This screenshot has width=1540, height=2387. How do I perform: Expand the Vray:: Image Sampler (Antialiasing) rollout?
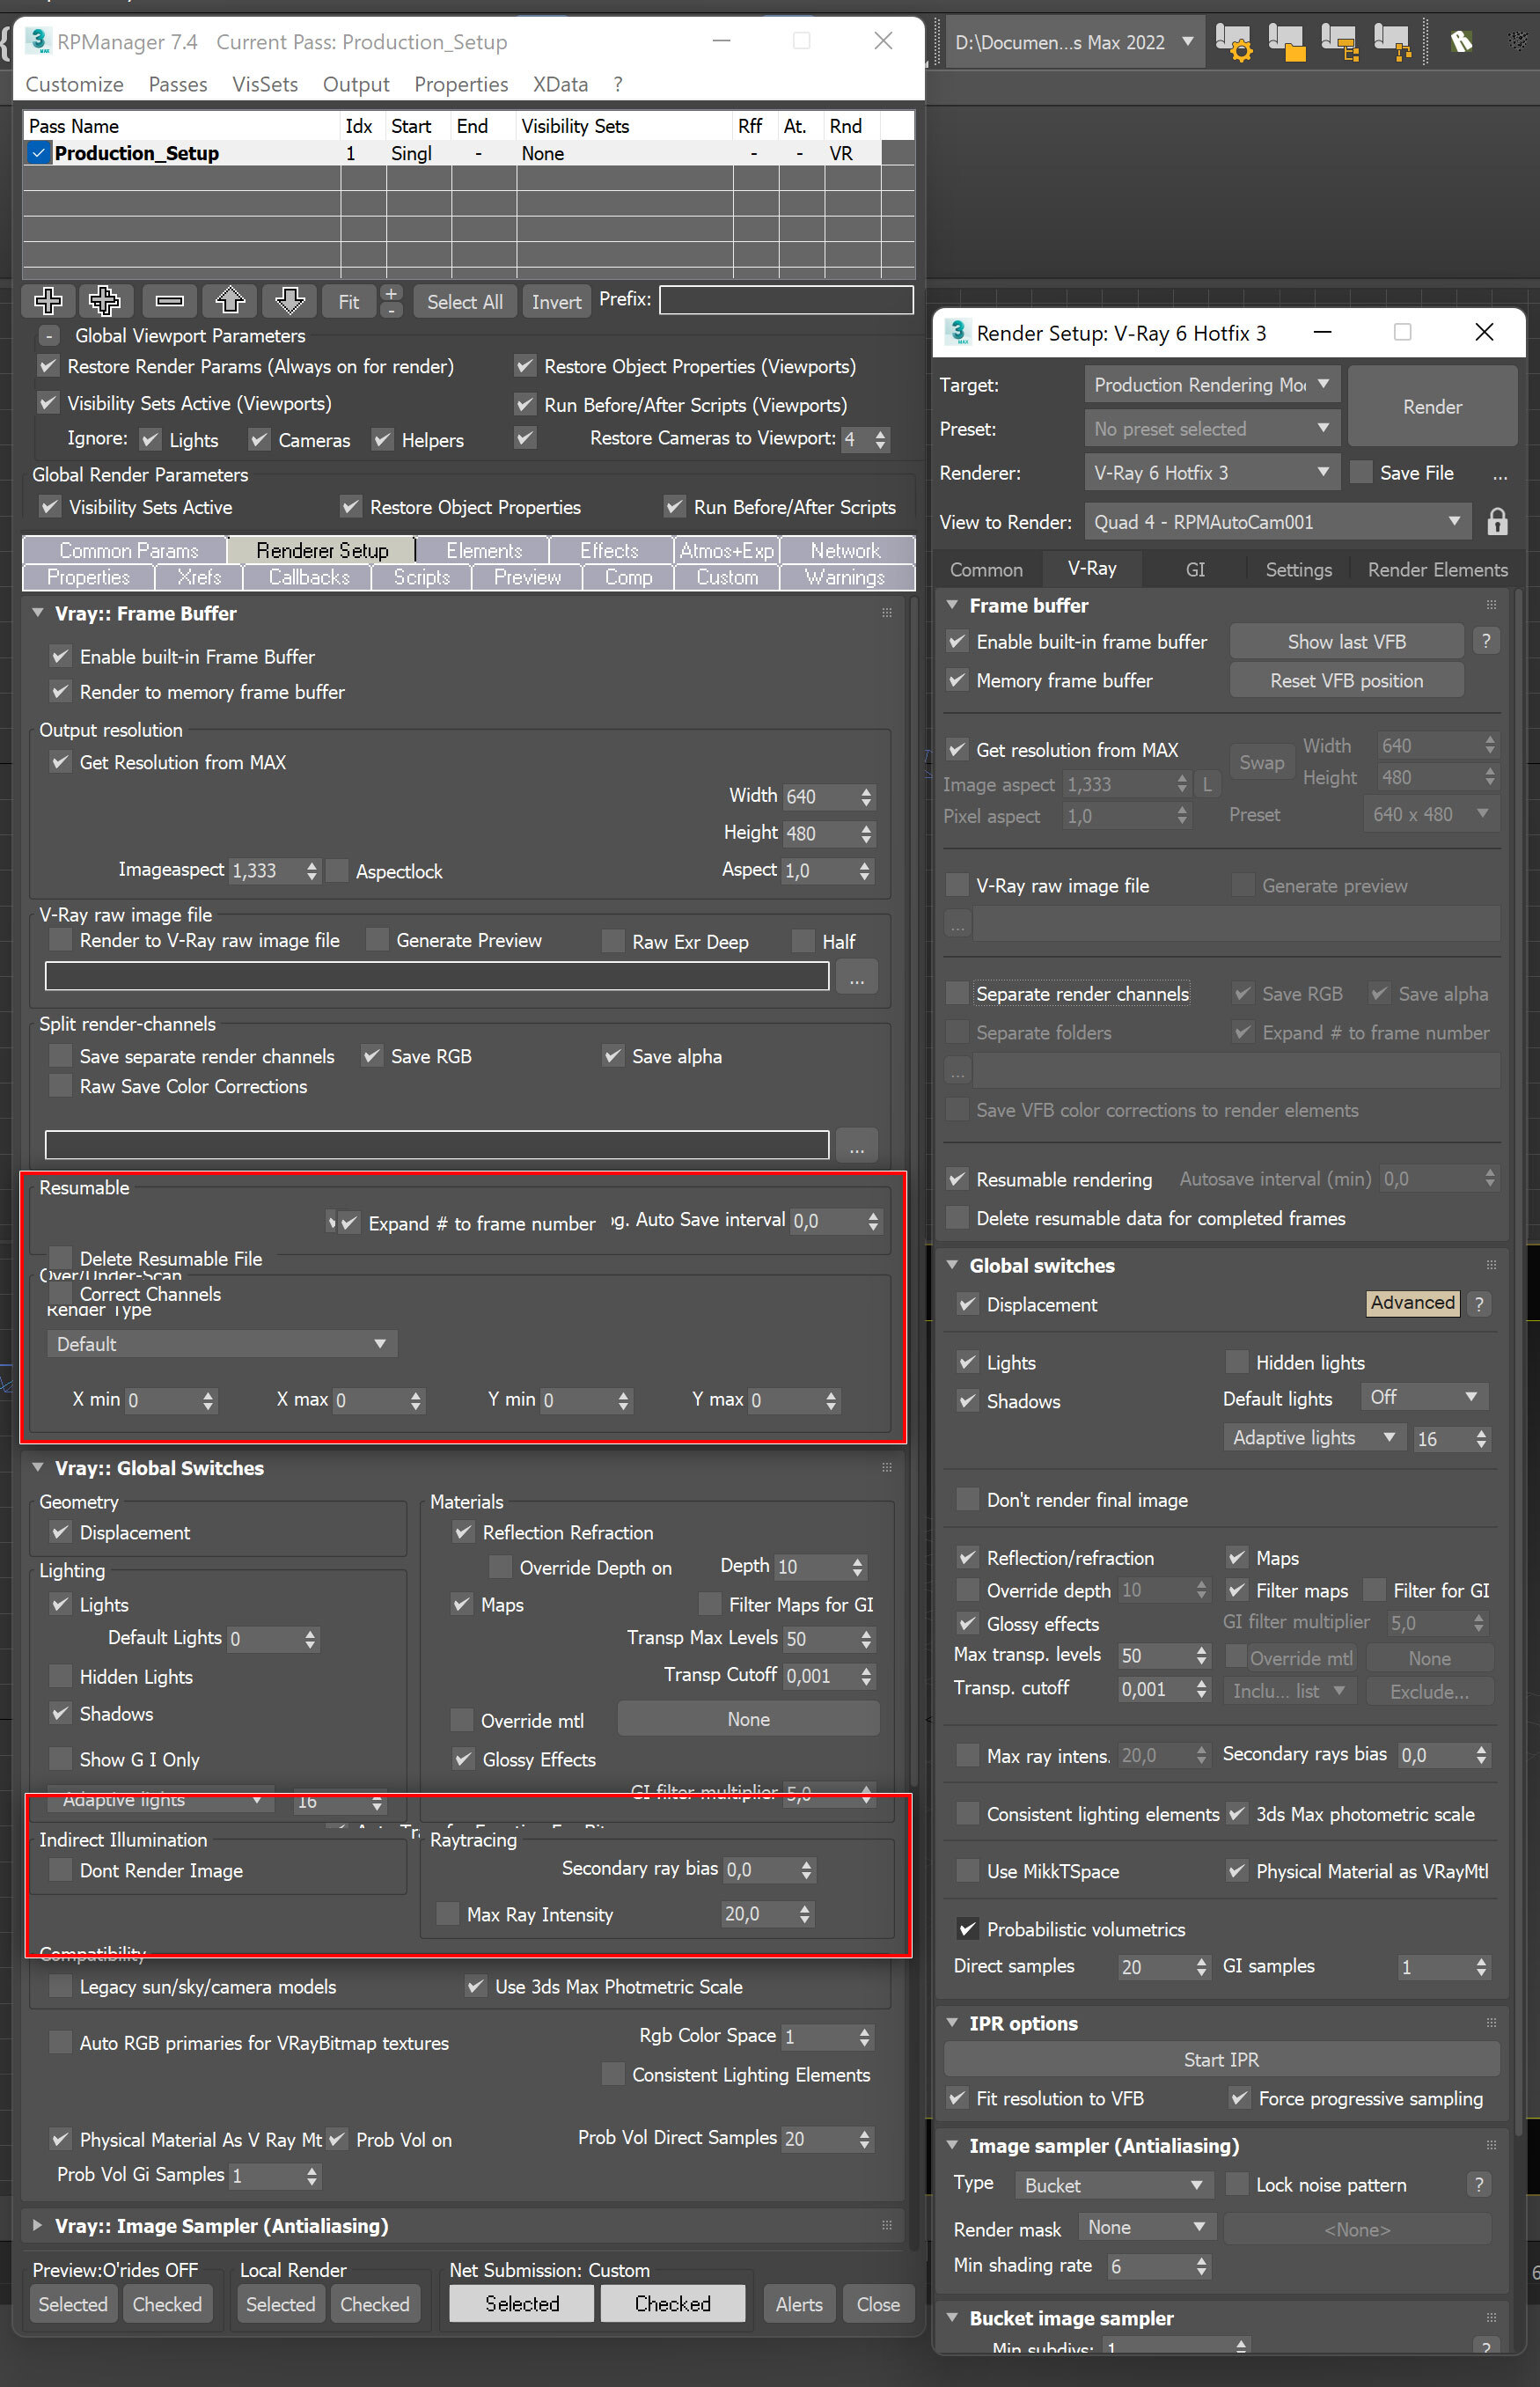click(x=38, y=2225)
